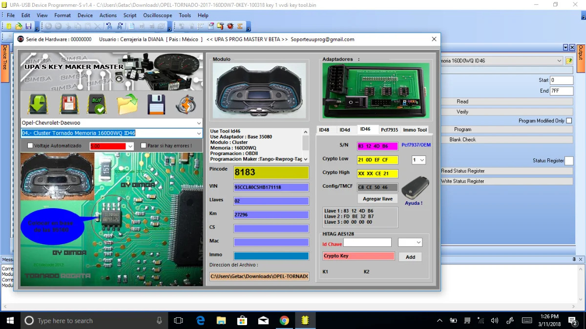
Task: Click the yellow Pincode 8183 field
Action: 271,173
